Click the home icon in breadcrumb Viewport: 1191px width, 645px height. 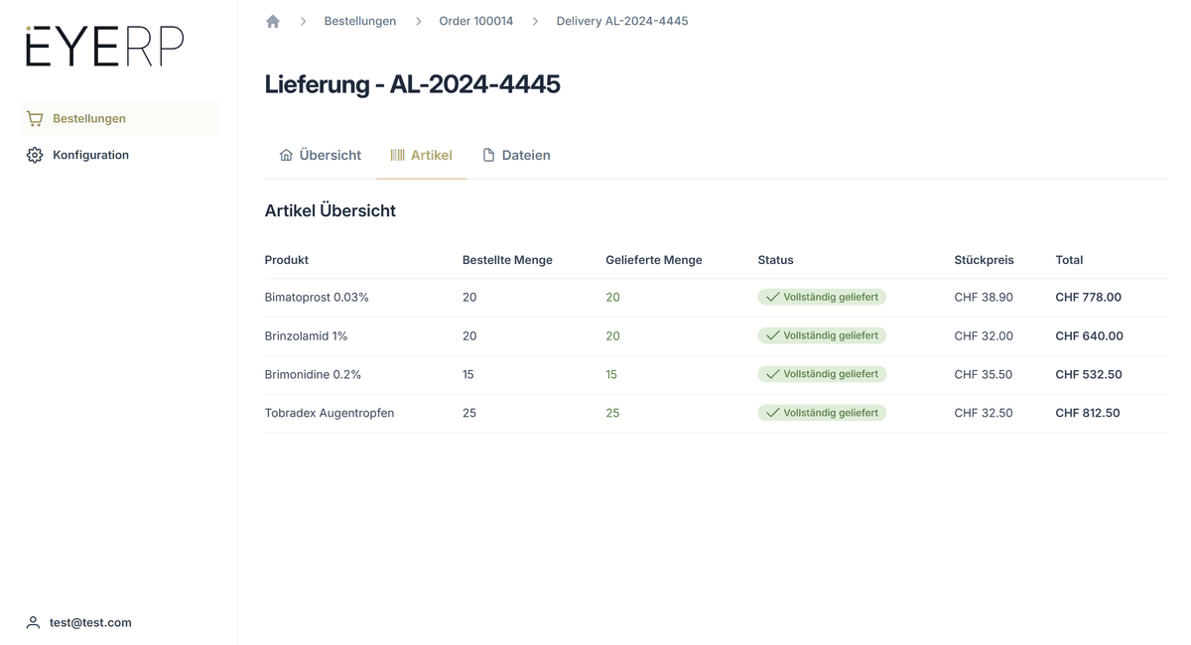click(273, 21)
